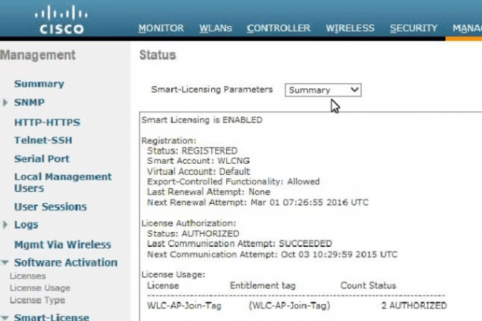This screenshot has height=321, width=482.
Task: Open the Logs sidebar link
Action: click(x=26, y=225)
